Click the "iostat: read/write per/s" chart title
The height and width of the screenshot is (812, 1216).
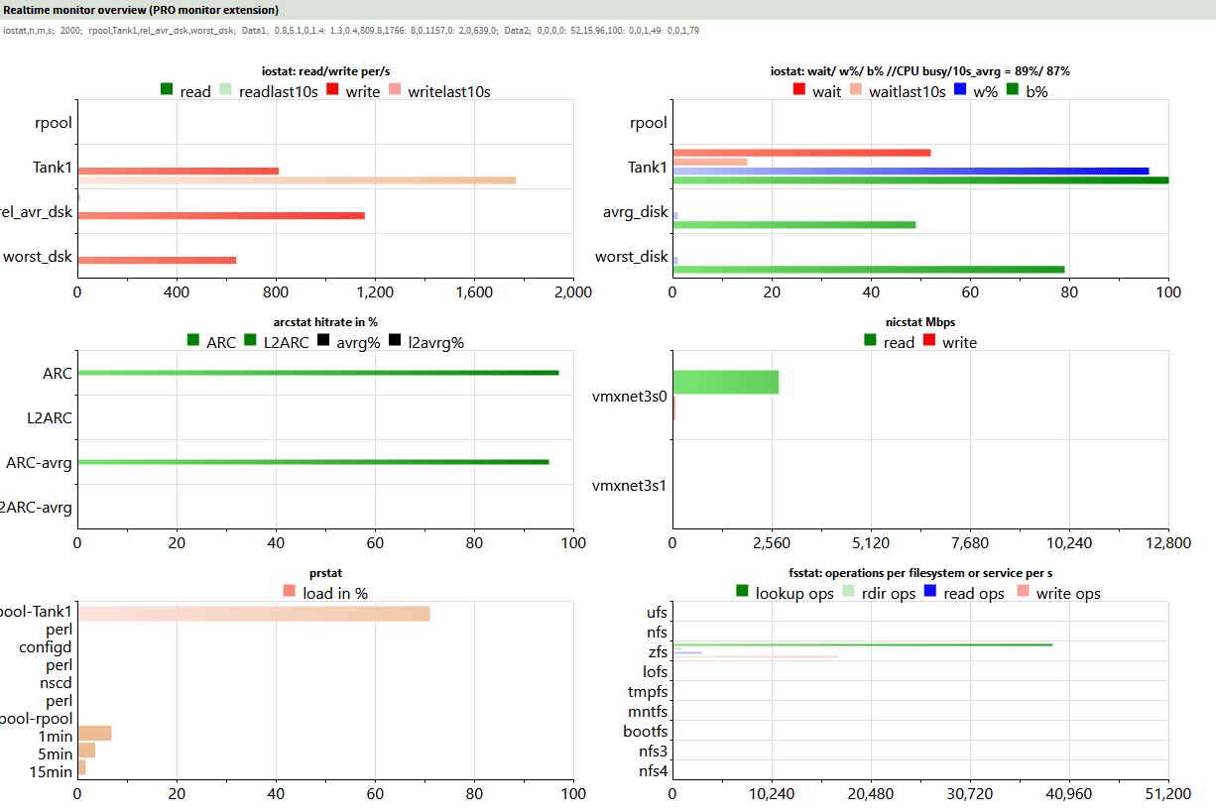[325, 71]
